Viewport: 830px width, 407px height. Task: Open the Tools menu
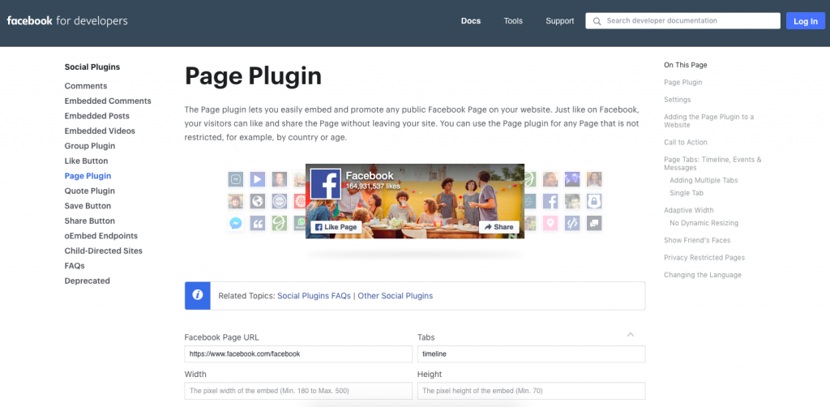pyautogui.click(x=513, y=21)
